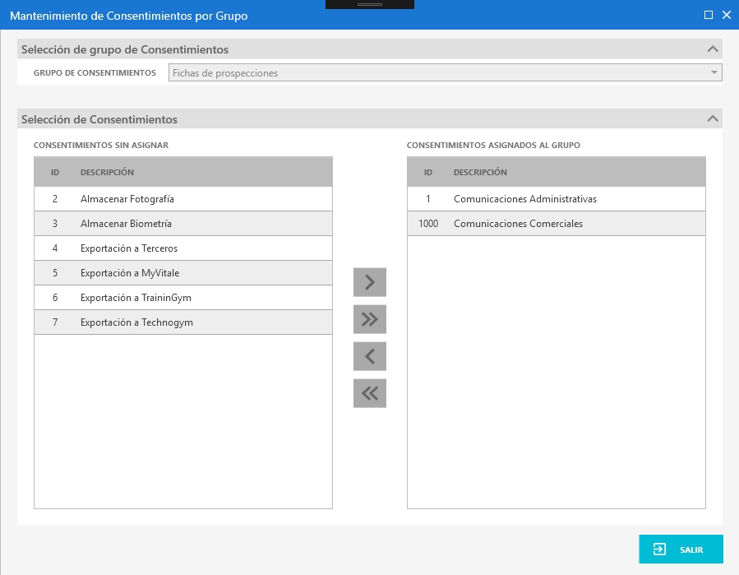Close the Mantenimiento de Consentimientos window
The image size is (739, 575).
(x=727, y=15)
